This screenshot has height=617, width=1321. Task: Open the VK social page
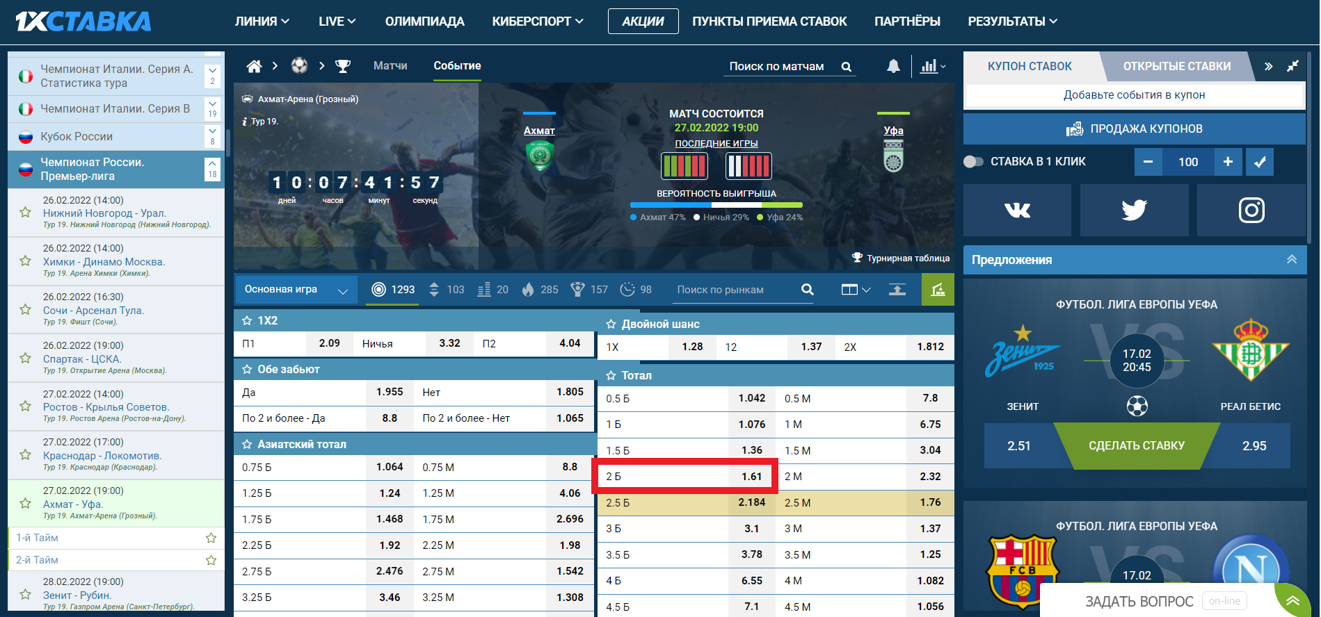[1017, 210]
